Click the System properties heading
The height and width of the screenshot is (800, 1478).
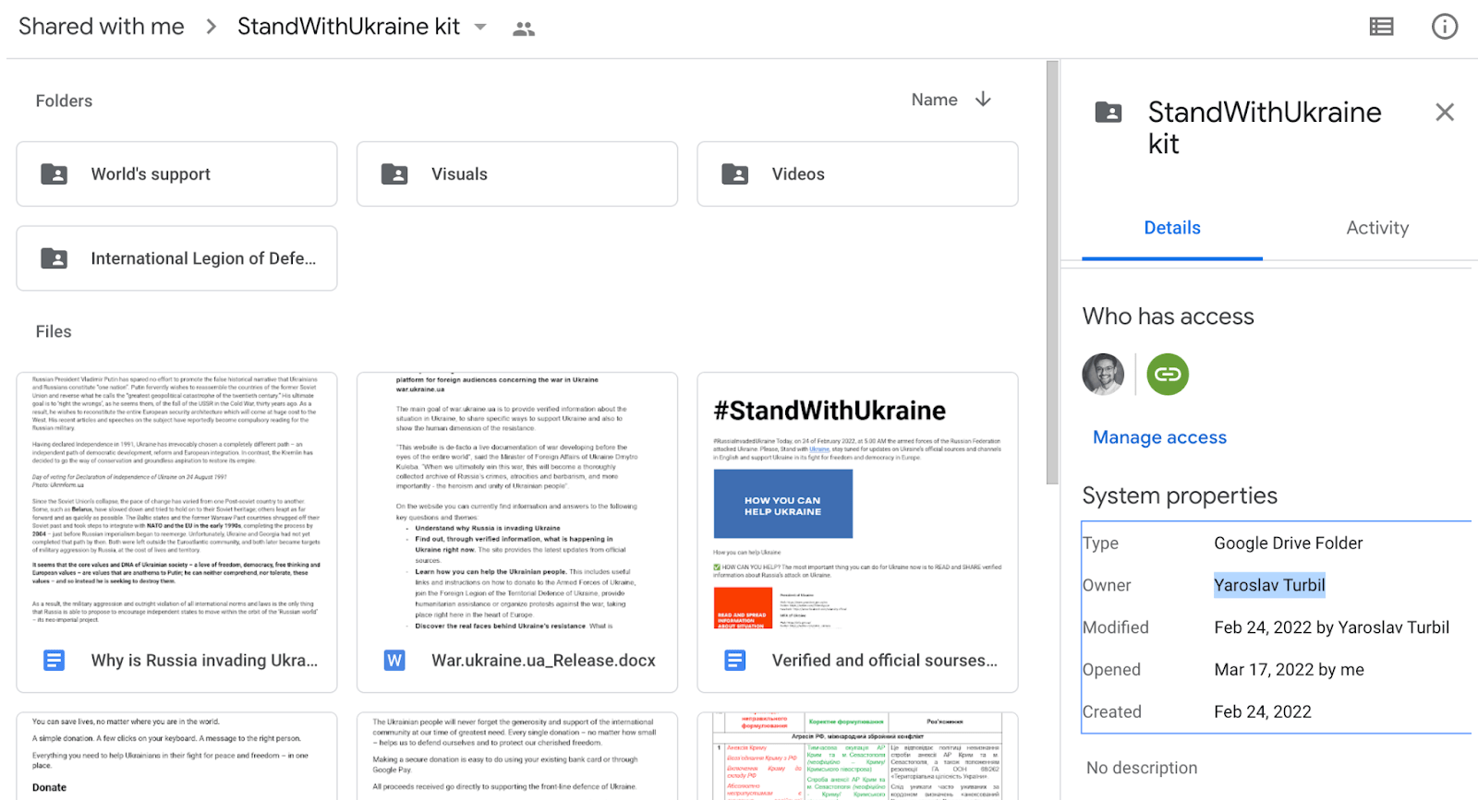click(x=1180, y=496)
